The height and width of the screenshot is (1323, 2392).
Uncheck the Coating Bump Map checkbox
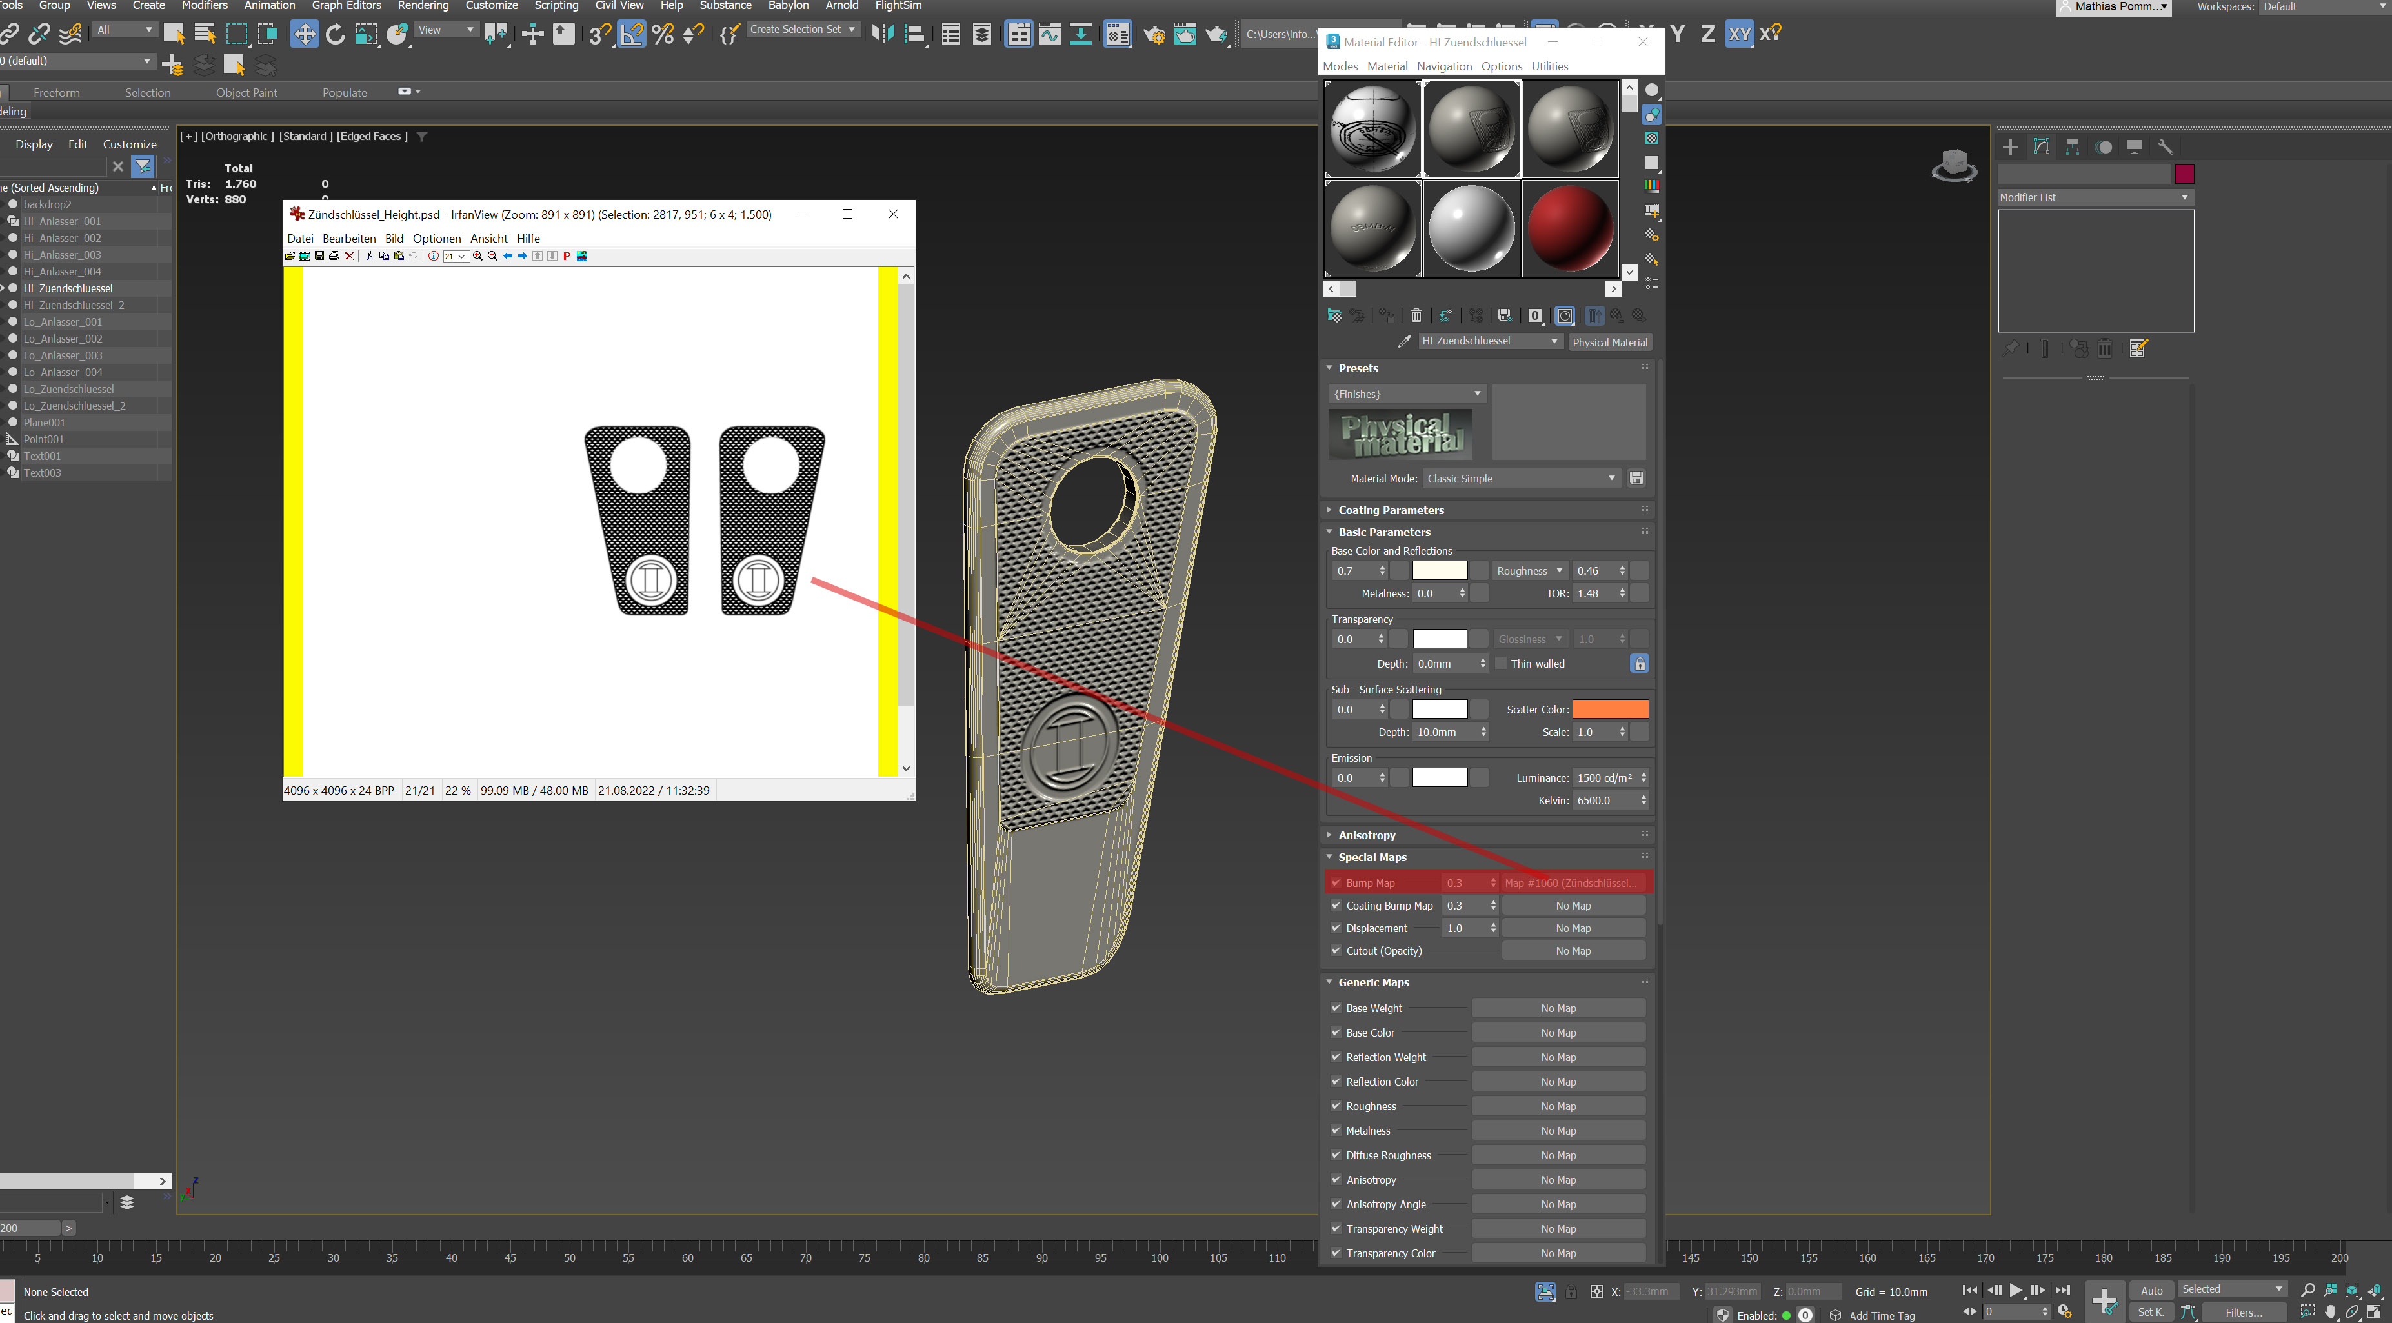coord(1337,905)
